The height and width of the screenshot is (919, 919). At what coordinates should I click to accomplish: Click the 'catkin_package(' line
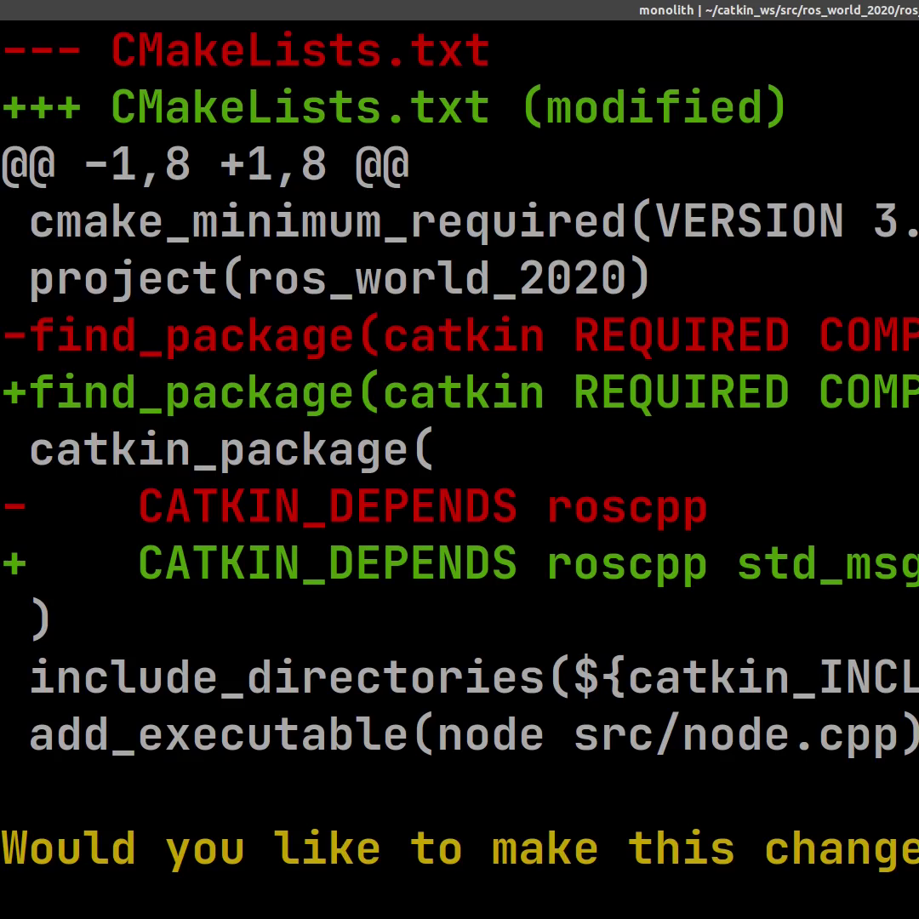pyautogui.click(x=231, y=450)
